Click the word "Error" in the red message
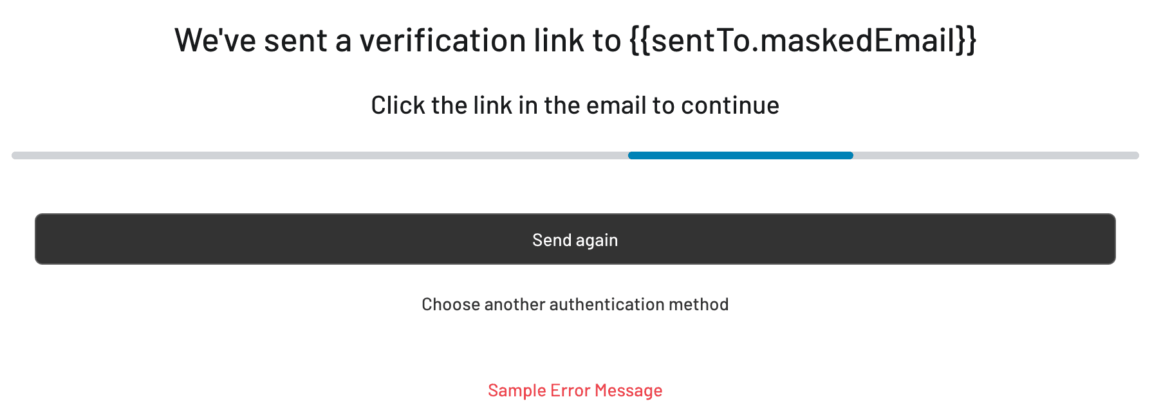Viewport: 1152px width, 415px height. click(570, 391)
